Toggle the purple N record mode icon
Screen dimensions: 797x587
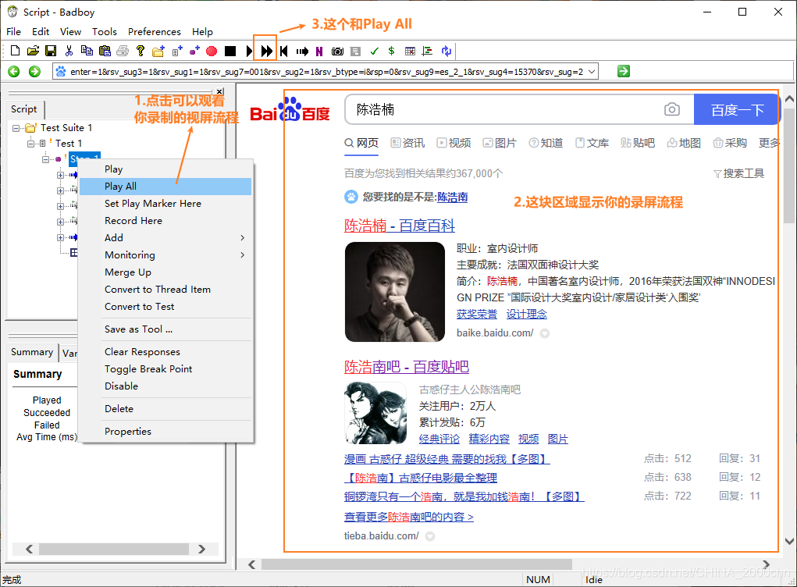point(319,51)
